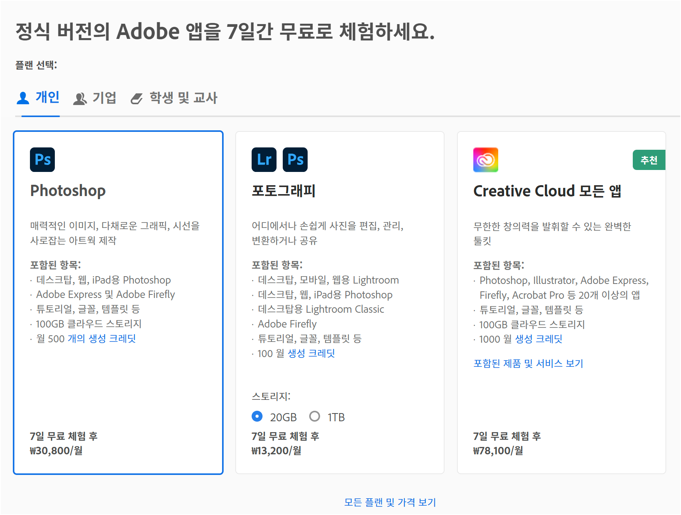Open the 생성 크레딧 link on Photoshop card
Screen dimensions: 681x515
click(x=100, y=338)
